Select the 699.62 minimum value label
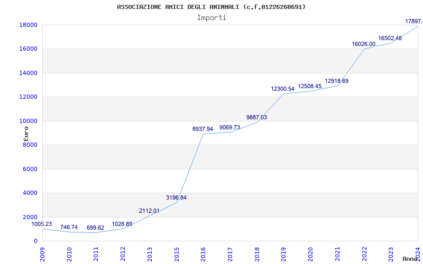Viewport: 423px width, 264px height. pyautogui.click(x=95, y=228)
